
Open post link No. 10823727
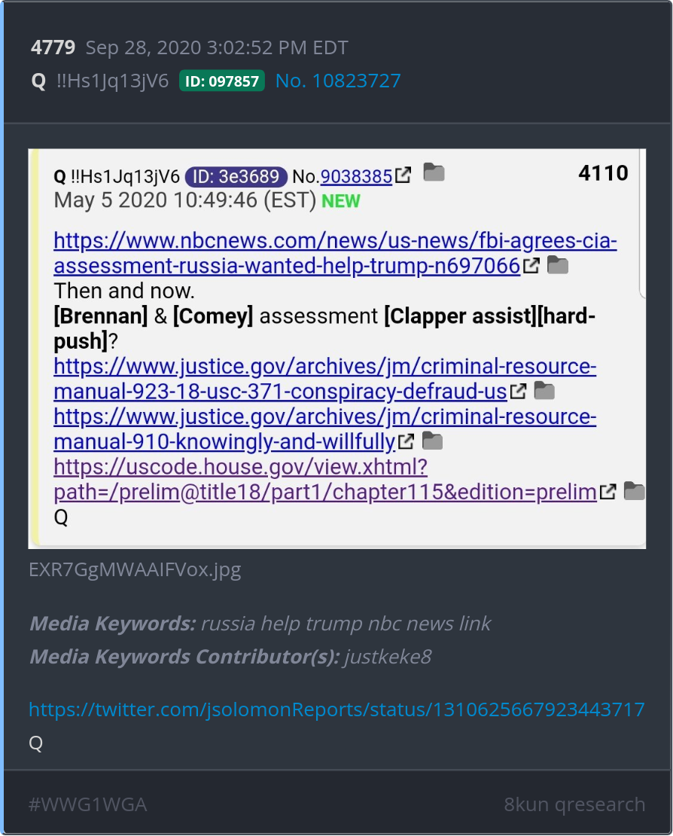tap(338, 81)
